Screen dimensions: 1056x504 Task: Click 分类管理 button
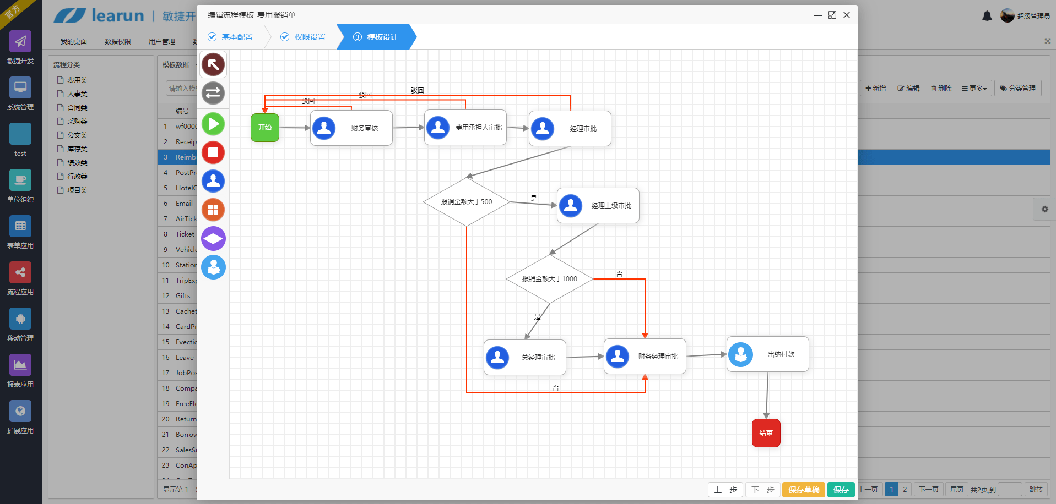point(1018,88)
